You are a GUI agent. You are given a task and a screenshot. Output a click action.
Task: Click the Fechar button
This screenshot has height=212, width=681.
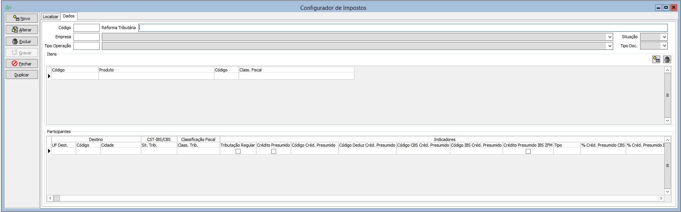coord(22,64)
